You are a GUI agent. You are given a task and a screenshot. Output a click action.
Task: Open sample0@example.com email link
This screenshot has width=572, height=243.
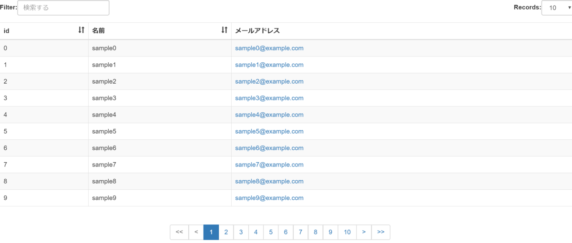[269, 48]
